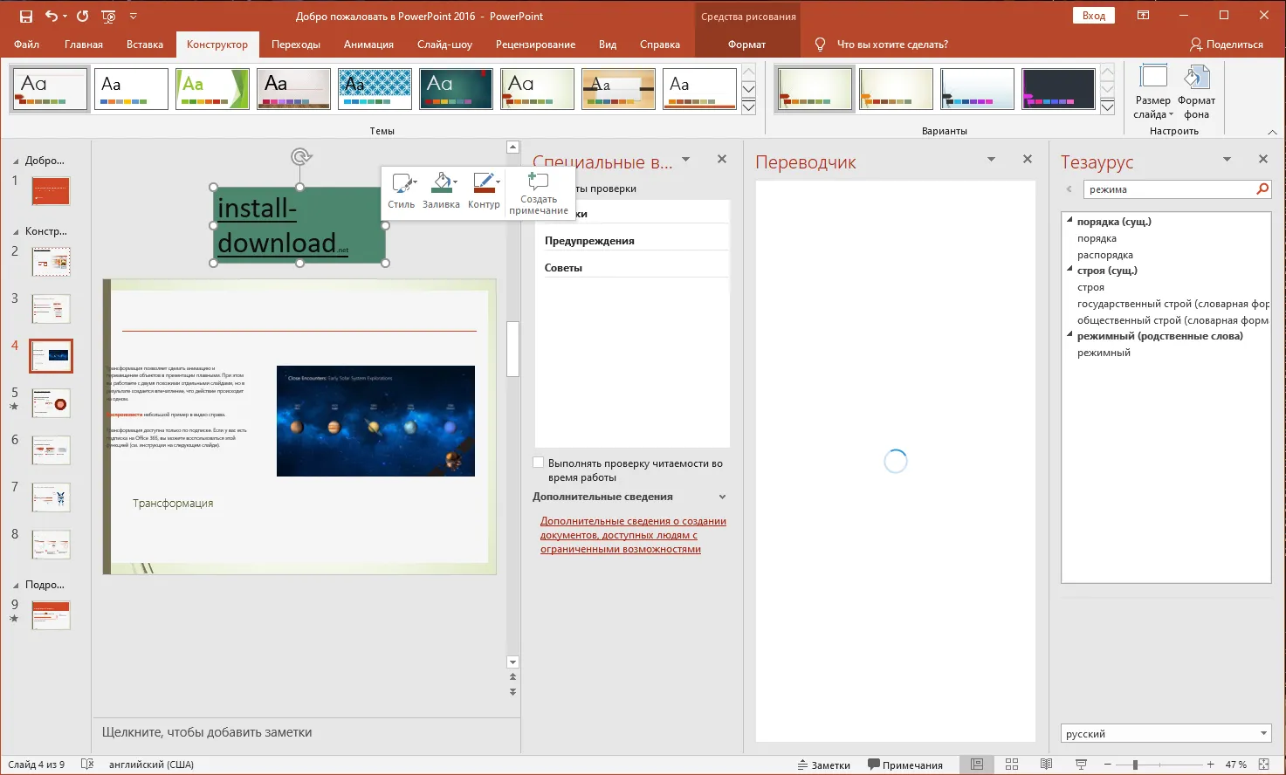Open the Transitions (Переходы) tab

click(295, 45)
